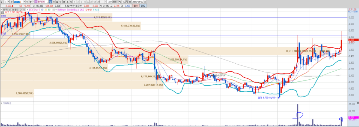Click the 2,596,893(5.1%) volume profile label
This screenshot has width=359, height=127.
coord(59,42)
